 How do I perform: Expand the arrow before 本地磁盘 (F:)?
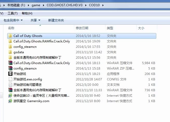point(4,5)
